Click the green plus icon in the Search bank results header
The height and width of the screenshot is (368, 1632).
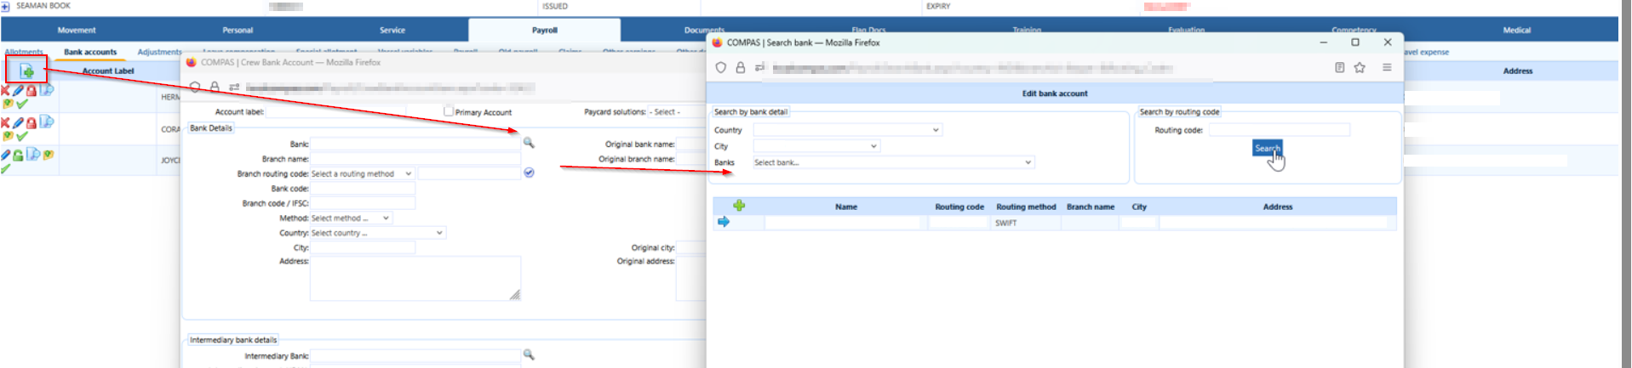pos(739,206)
